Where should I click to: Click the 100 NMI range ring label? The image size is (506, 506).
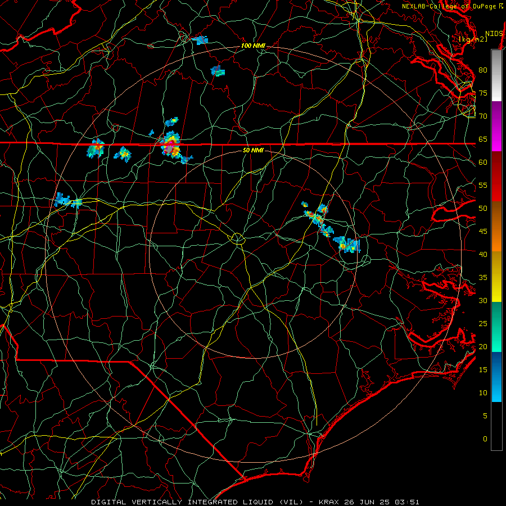[253, 46]
